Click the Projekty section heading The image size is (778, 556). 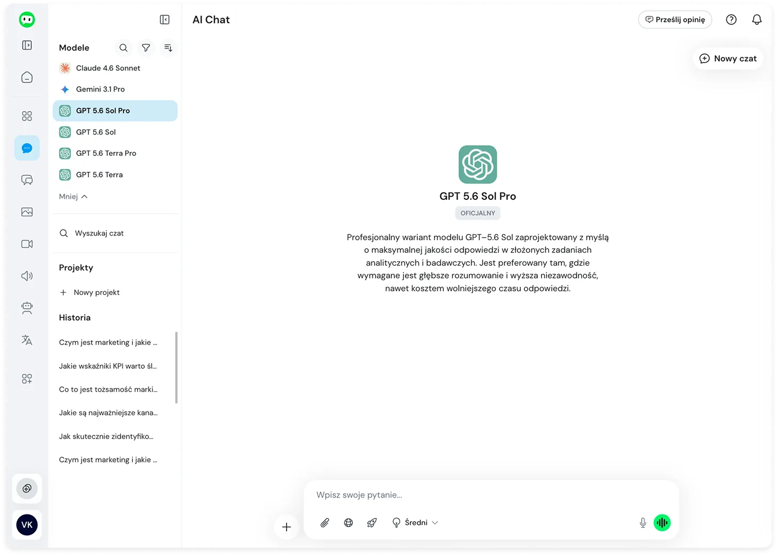76,267
